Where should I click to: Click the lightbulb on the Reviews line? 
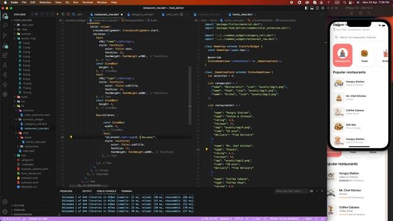point(71,137)
